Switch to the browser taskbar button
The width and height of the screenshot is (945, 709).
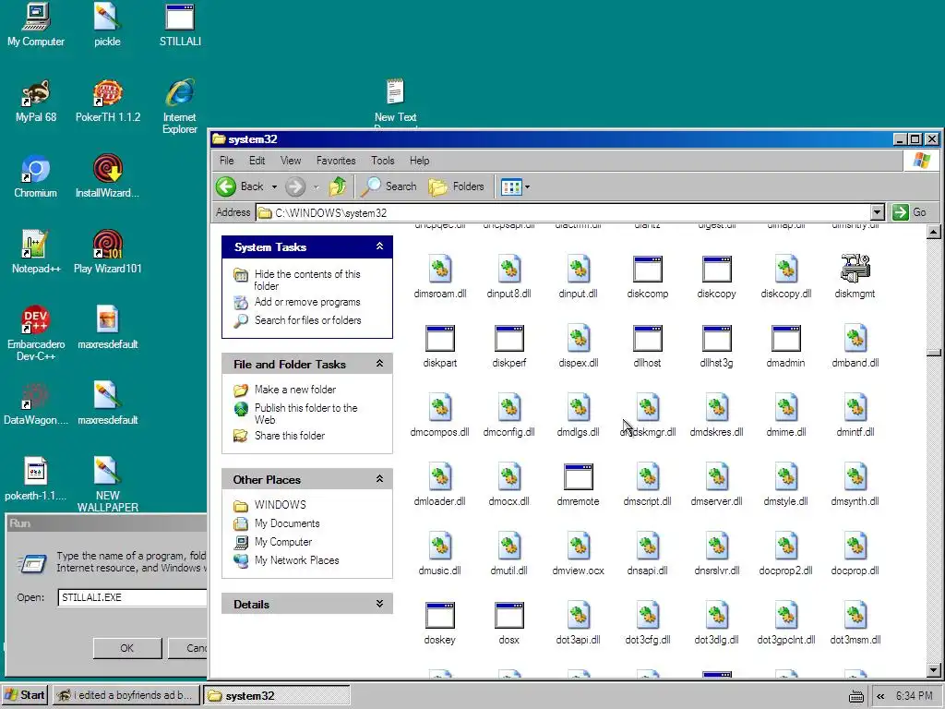coord(126,696)
